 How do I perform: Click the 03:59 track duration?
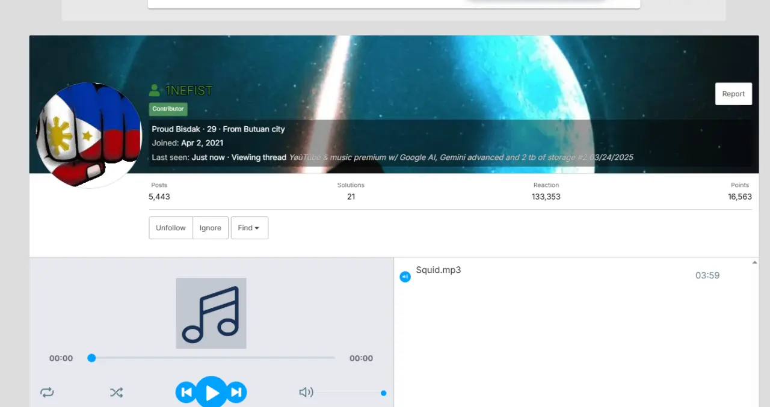707,275
